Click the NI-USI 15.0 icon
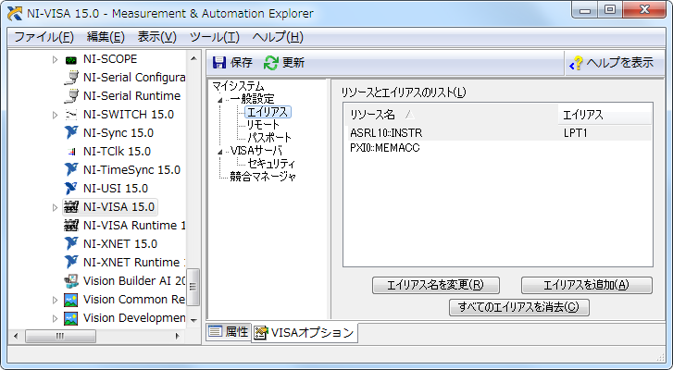673x370 pixels. click(71, 189)
